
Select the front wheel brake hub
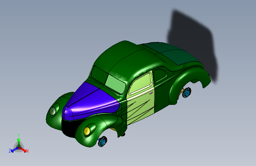click(102, 141)
